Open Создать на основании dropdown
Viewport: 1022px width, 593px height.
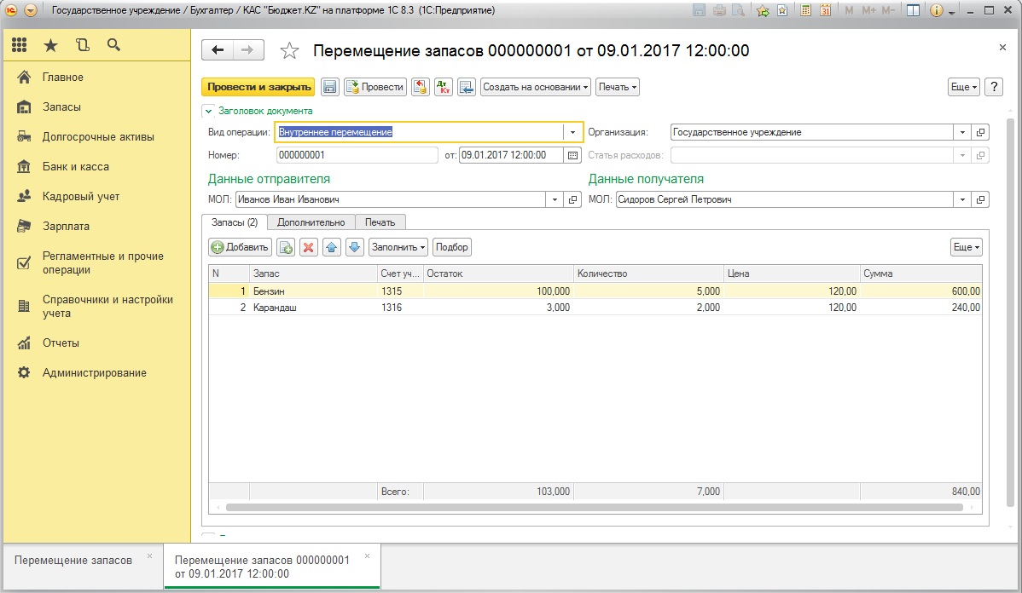[536, 87]
